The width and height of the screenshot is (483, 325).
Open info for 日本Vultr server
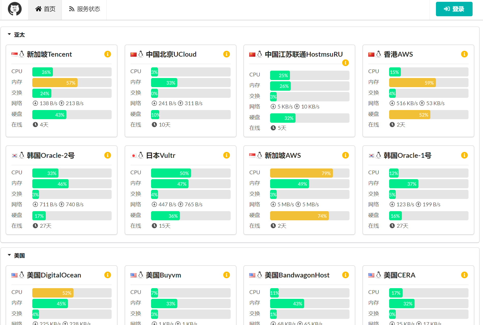pyautogui.click(x=227, y=155)
